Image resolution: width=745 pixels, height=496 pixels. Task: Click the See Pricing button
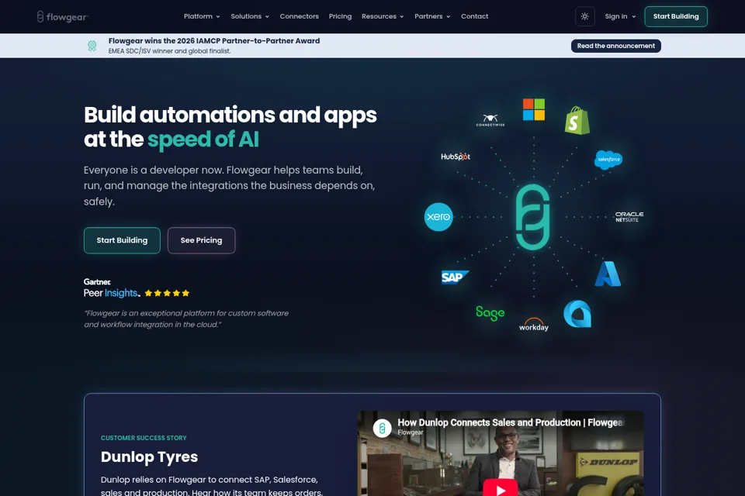coord(202,240)
